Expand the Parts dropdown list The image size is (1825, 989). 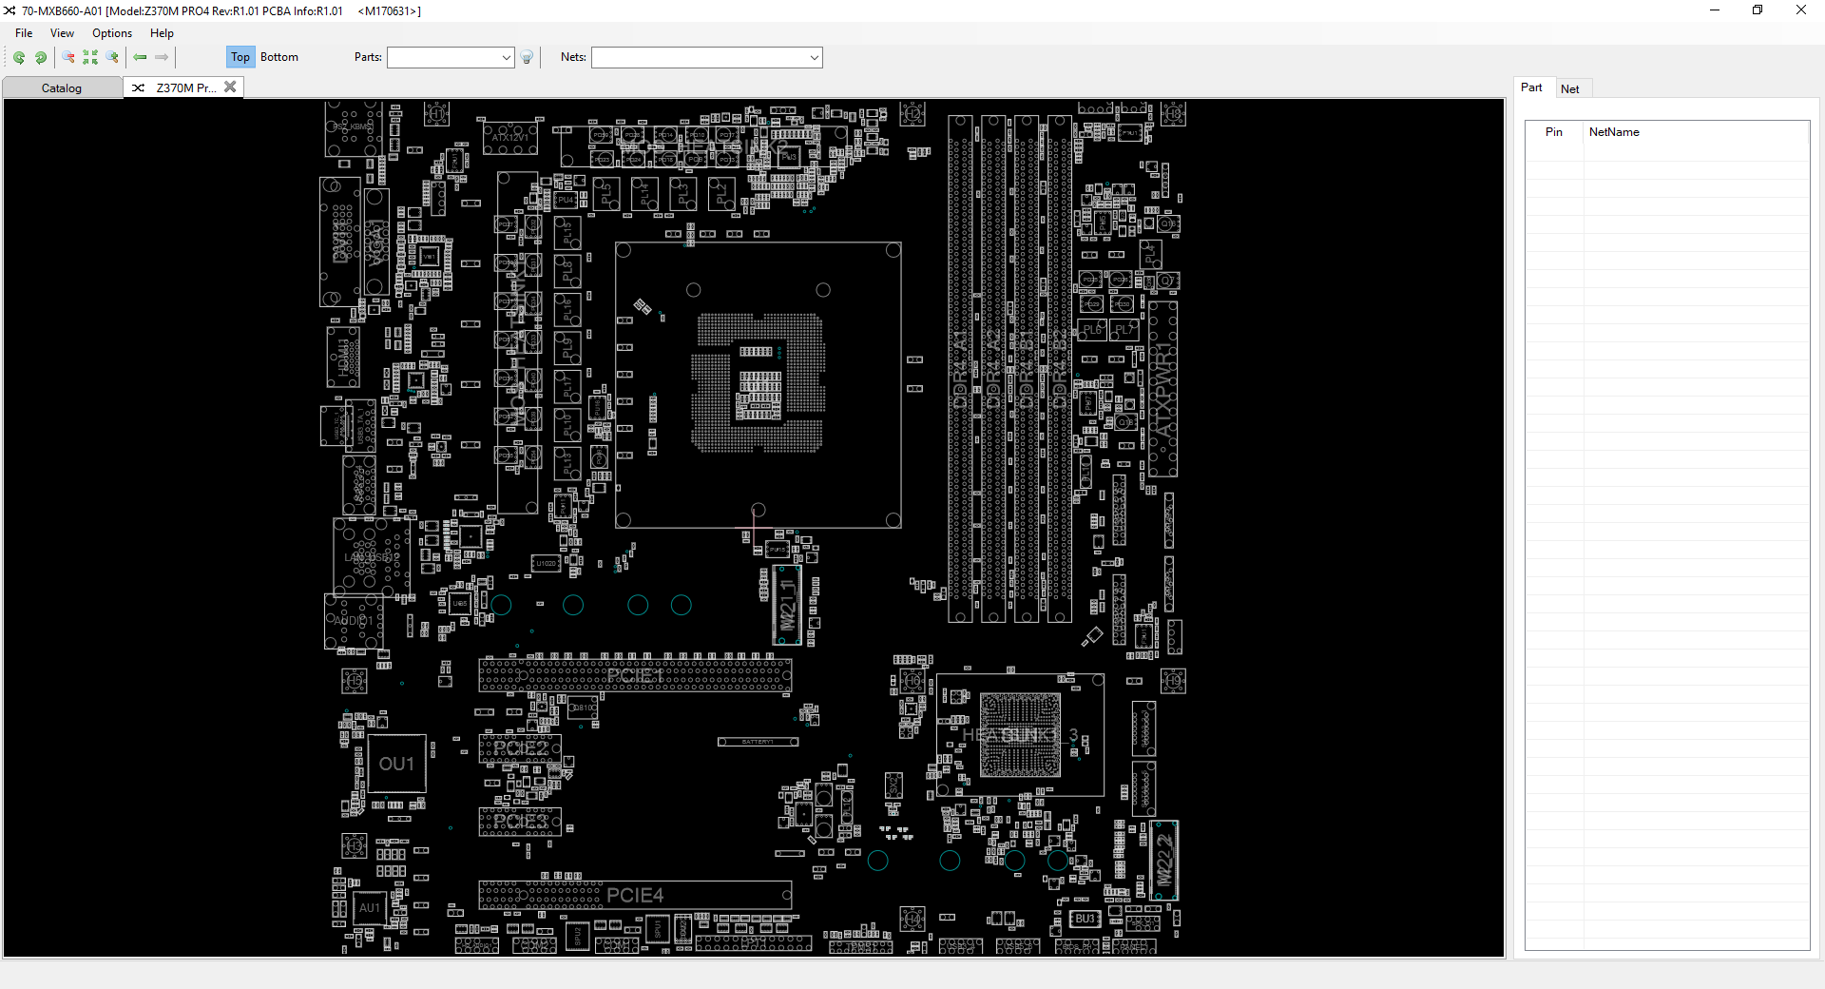click(x=506, y=58)
